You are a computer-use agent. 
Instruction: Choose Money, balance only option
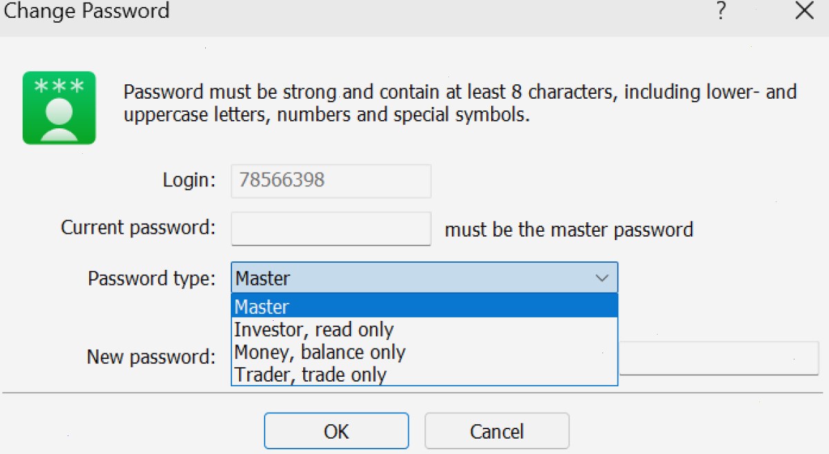click(424, 352)
